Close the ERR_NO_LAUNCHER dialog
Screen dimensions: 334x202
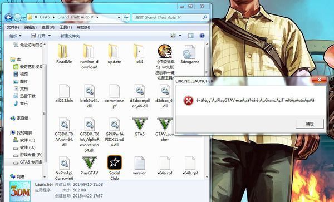(320, 80)
